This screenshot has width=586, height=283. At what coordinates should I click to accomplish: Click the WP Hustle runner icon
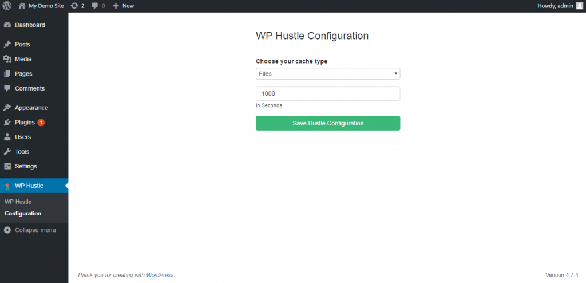point(7,186)
